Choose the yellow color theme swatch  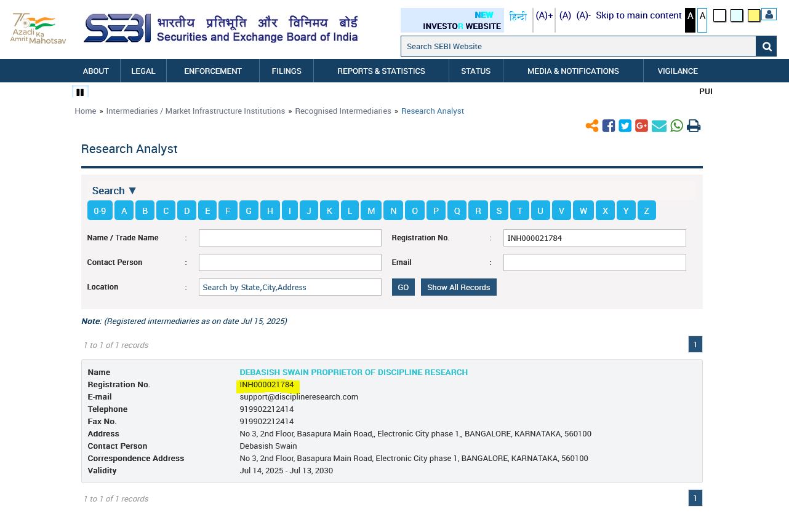pos(754,16)
